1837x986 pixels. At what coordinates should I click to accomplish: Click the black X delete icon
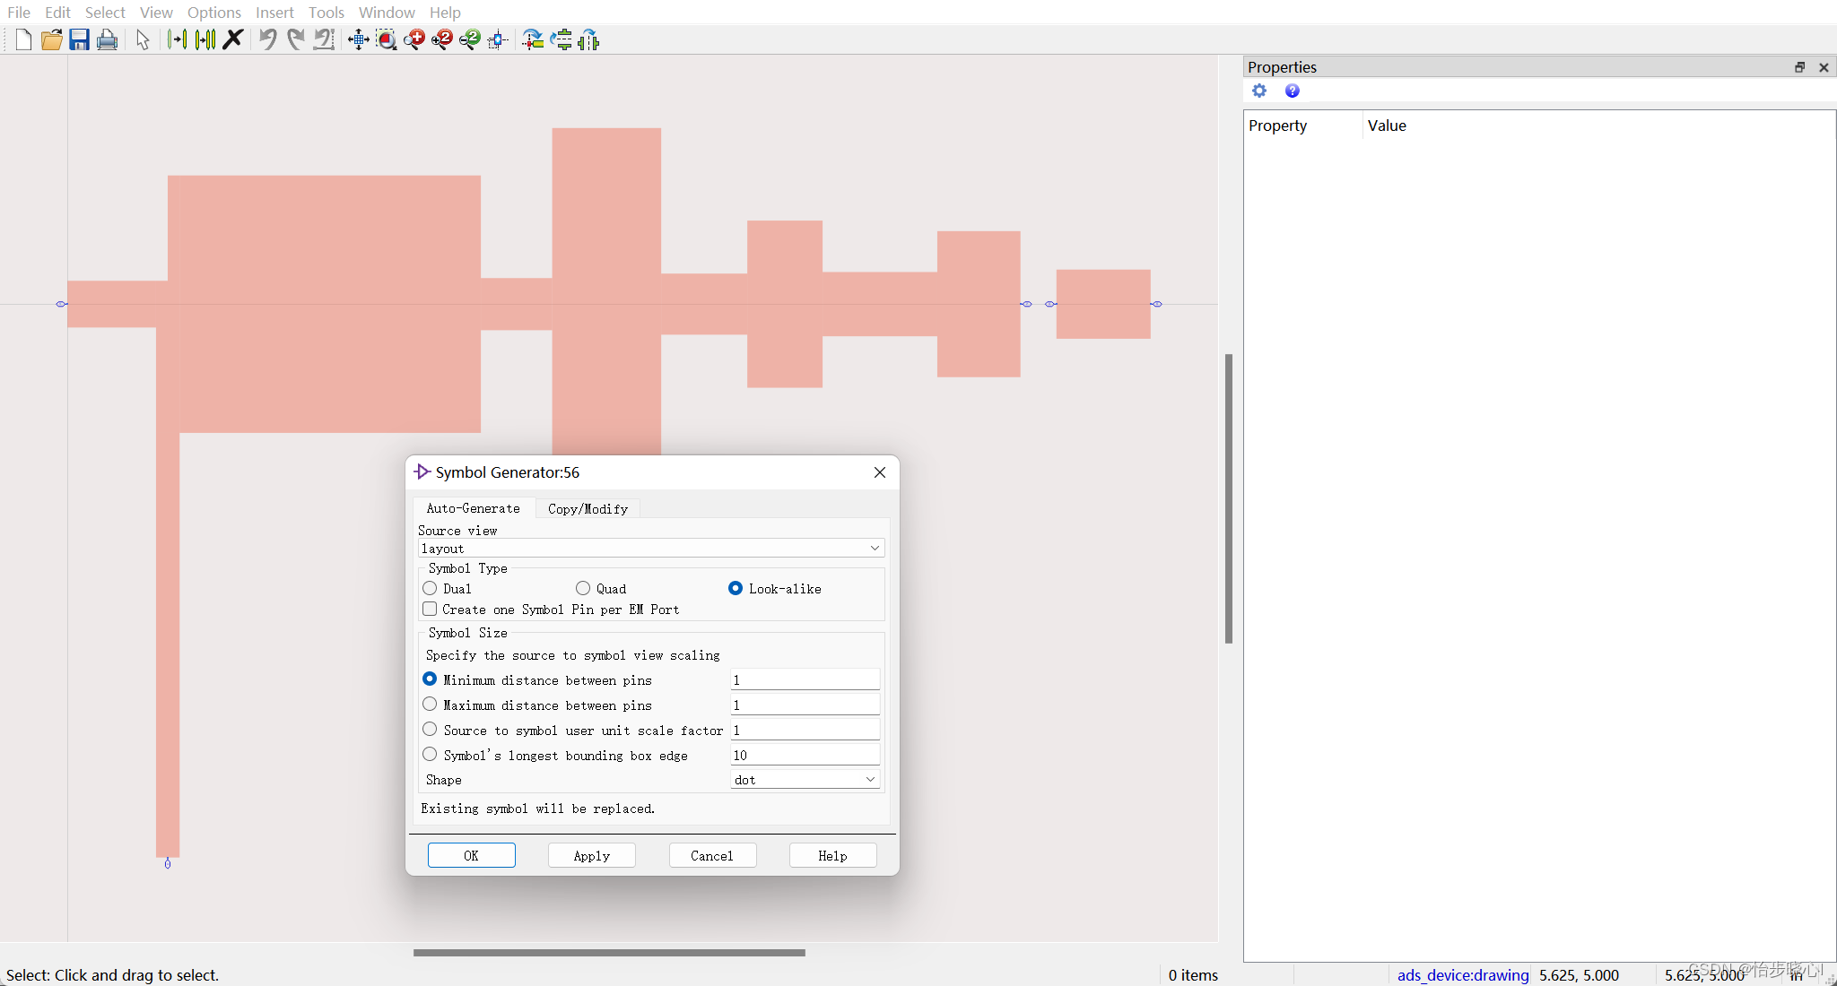233,39
